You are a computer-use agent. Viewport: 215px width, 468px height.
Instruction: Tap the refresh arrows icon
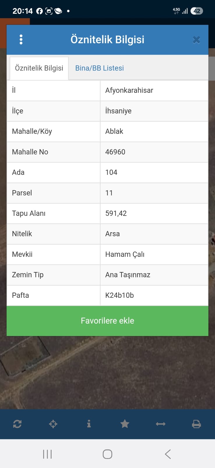click(17, 424)
